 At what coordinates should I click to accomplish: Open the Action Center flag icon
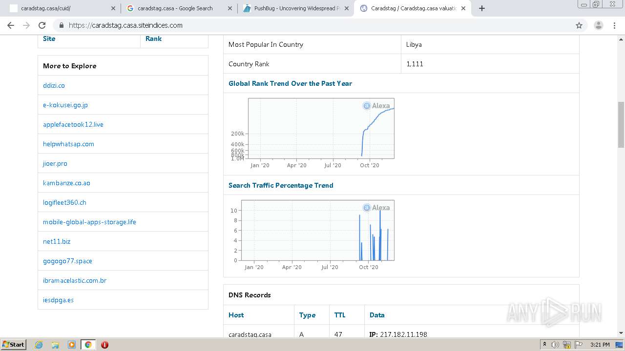click(x=579, y=345)
